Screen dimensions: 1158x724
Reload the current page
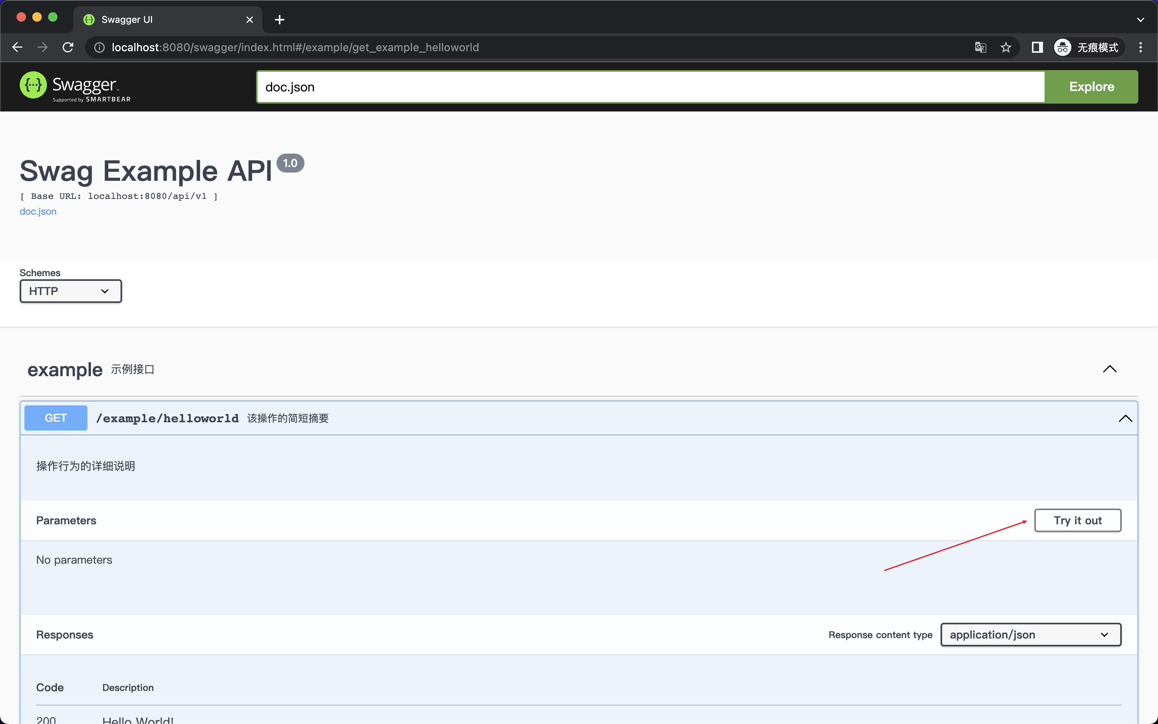(67, 47)
